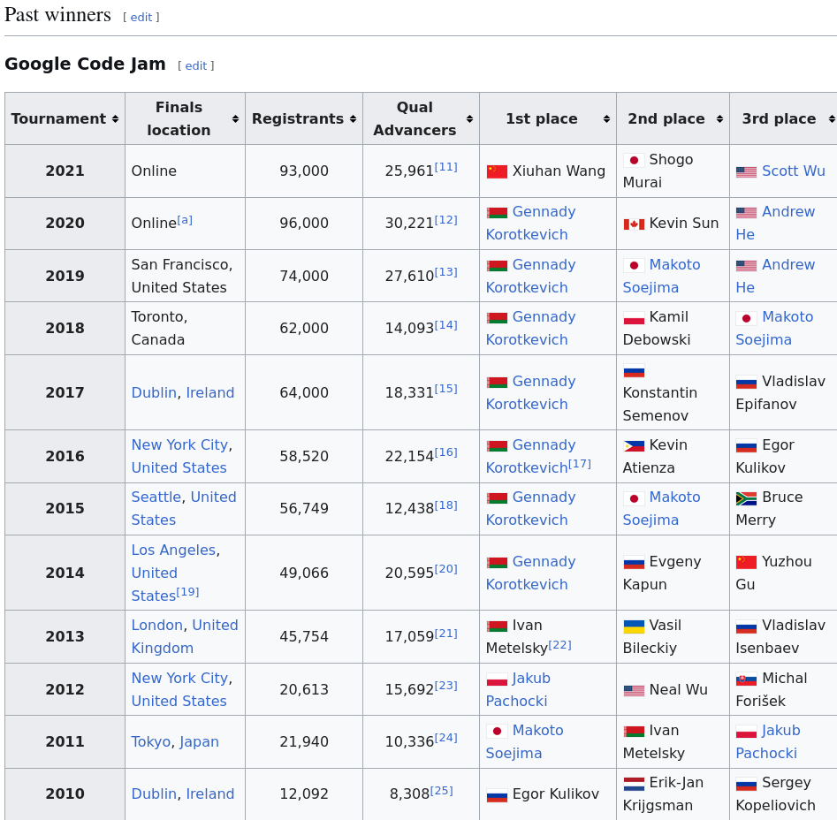The image size is (837, 820).
Task: Click the Russia flag beside Vladislav Epifanov
Action: click(x=746, y=382)
